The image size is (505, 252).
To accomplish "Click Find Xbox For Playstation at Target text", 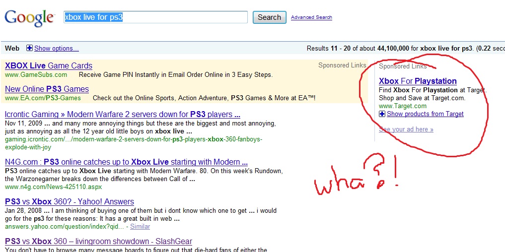I will point(433,90).
